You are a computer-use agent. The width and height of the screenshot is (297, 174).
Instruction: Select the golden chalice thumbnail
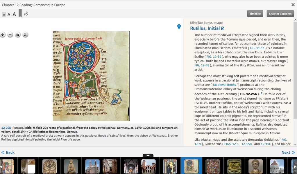point(234,166)
